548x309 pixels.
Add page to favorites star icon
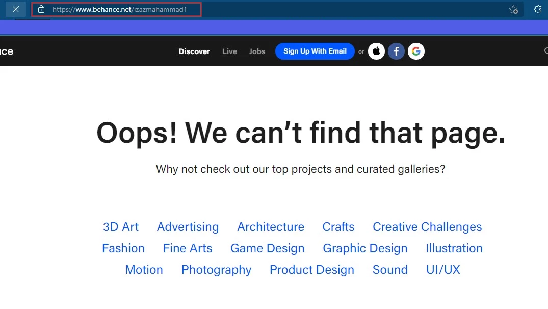pos(513,10)
